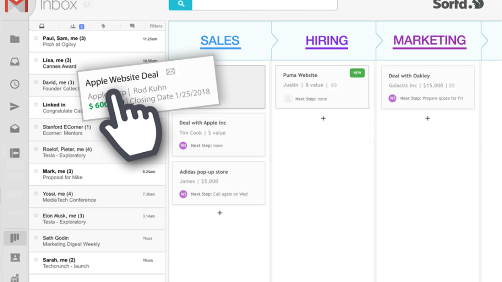Click the NEW badge on Puma Website card
Image resolution: width=502 pixels, height=282 pixels.
[x=357, y=73]
